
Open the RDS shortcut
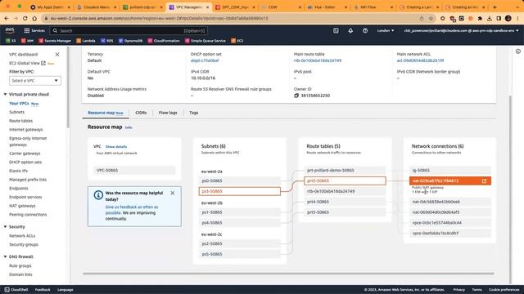coord(107,41)
